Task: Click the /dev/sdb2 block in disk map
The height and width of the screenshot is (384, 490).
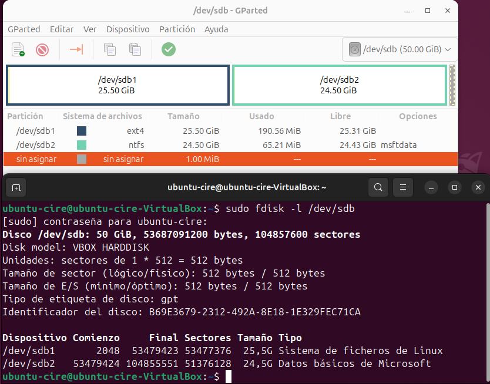Action: point(339,85)
